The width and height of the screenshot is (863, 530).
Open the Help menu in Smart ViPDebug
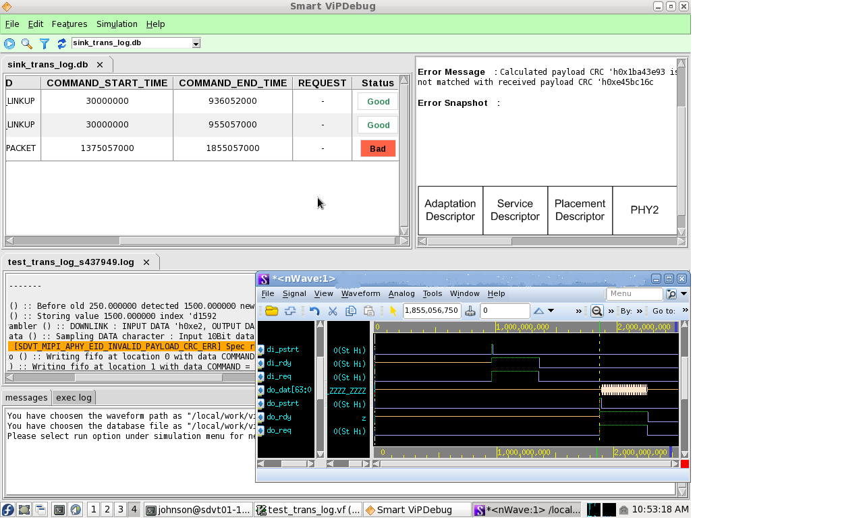coord(155,24)
